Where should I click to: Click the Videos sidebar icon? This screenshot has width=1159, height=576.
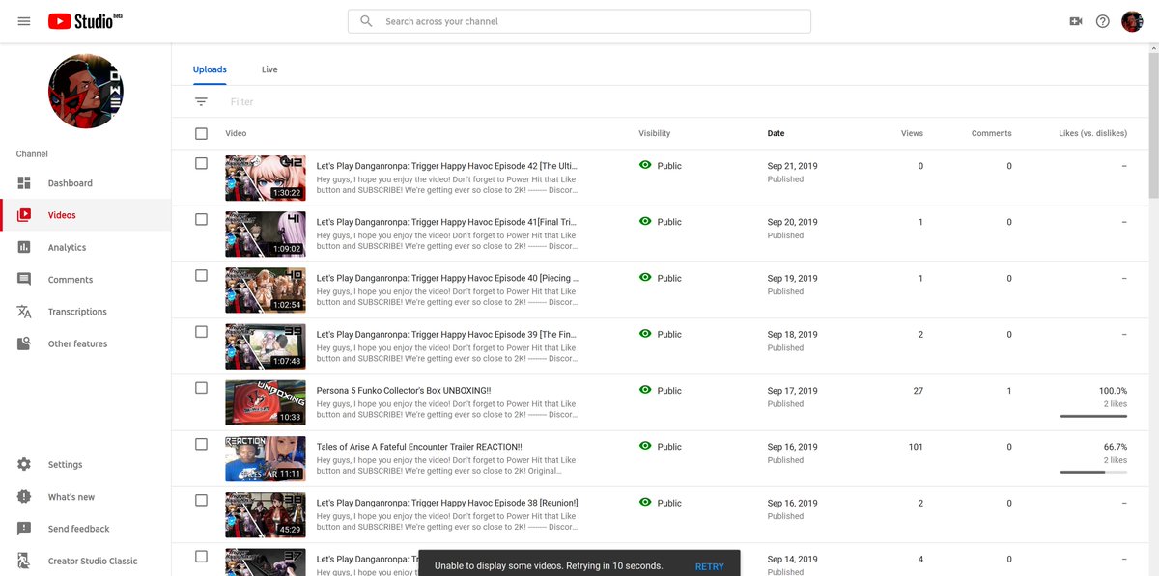pos(24,215)
